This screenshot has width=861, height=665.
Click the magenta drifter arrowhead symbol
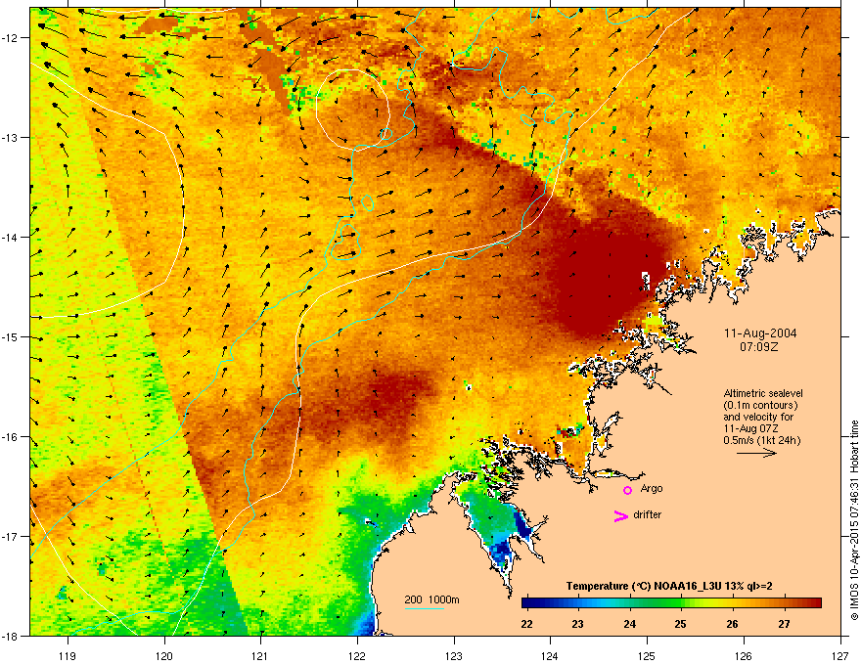click(620, 515)
